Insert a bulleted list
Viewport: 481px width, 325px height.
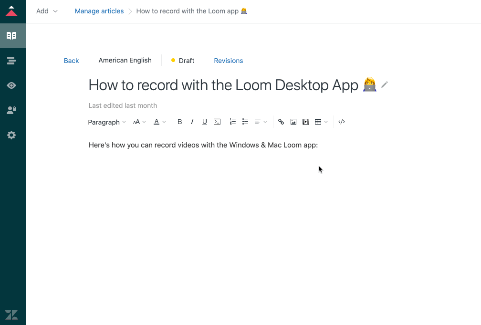[245, 122]
